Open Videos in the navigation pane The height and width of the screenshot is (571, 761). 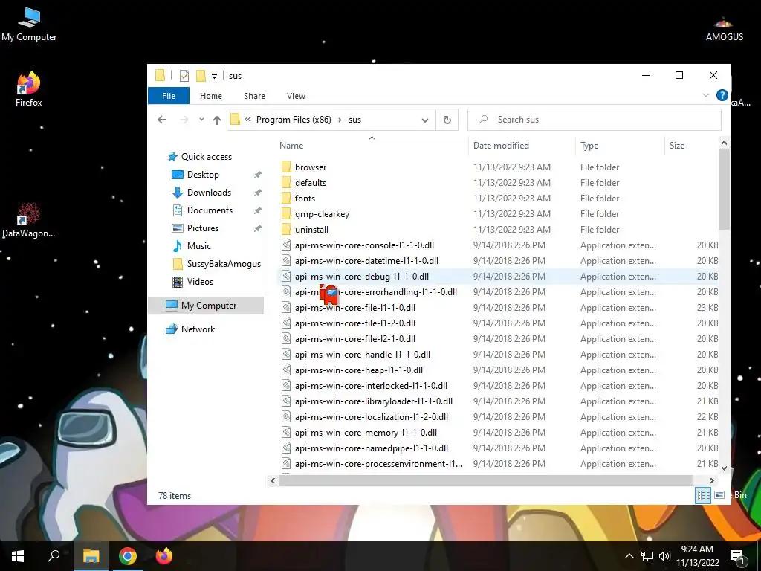[200, 282]
